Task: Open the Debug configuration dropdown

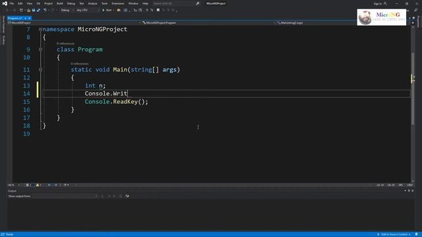Action: pos(67,11)
